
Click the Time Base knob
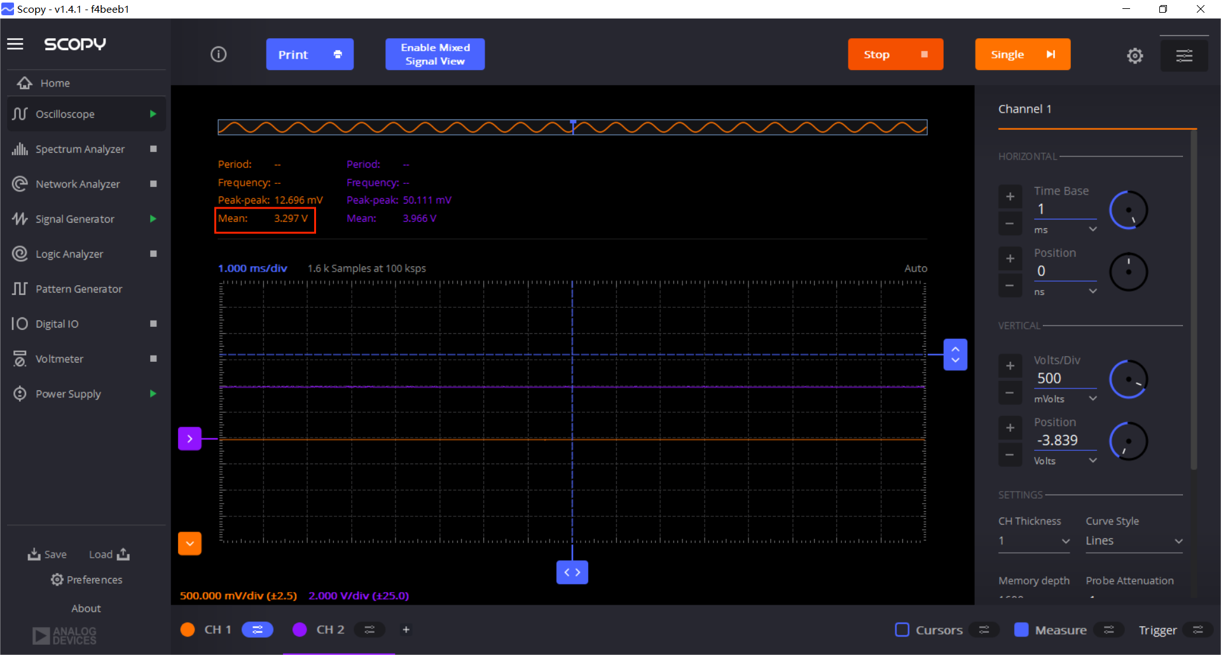coord(1129,210)
